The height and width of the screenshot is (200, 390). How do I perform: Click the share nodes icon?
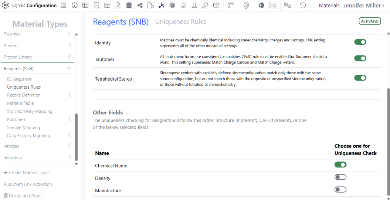click(x=140, y=6)
